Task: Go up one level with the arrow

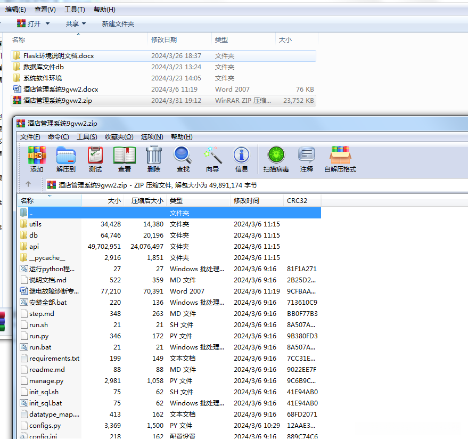Action: [x=28, y=184]
